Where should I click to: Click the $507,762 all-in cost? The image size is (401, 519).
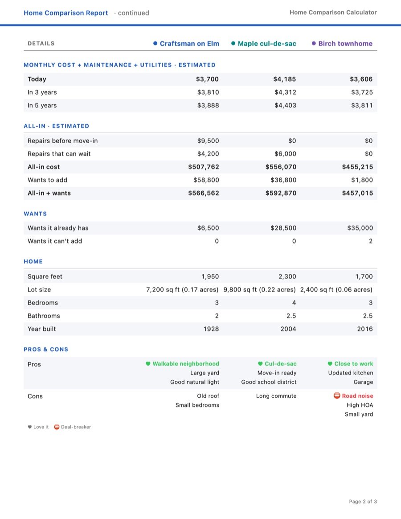coord(204,167)
